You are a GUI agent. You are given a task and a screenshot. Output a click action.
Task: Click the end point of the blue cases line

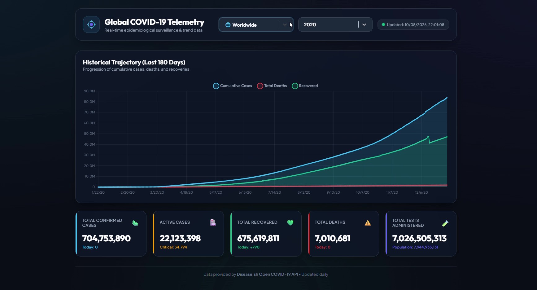[x=447, y=98]
